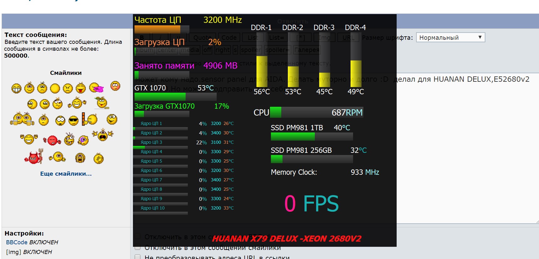539x259 pixels.
Task: Insert the shrugging smiley beside the devil
Action: (57, 157)
